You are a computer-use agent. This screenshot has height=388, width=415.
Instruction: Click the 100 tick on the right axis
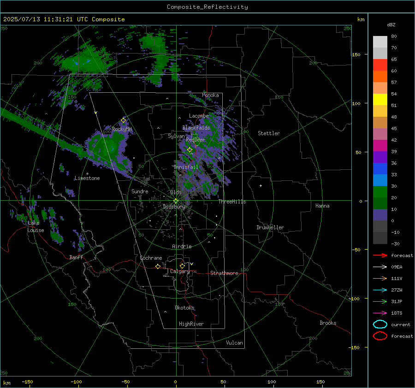(356, 103)
